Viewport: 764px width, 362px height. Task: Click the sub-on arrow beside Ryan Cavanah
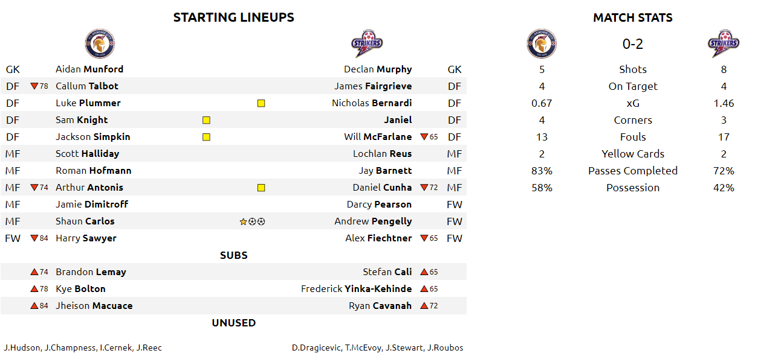click(424, 306)
